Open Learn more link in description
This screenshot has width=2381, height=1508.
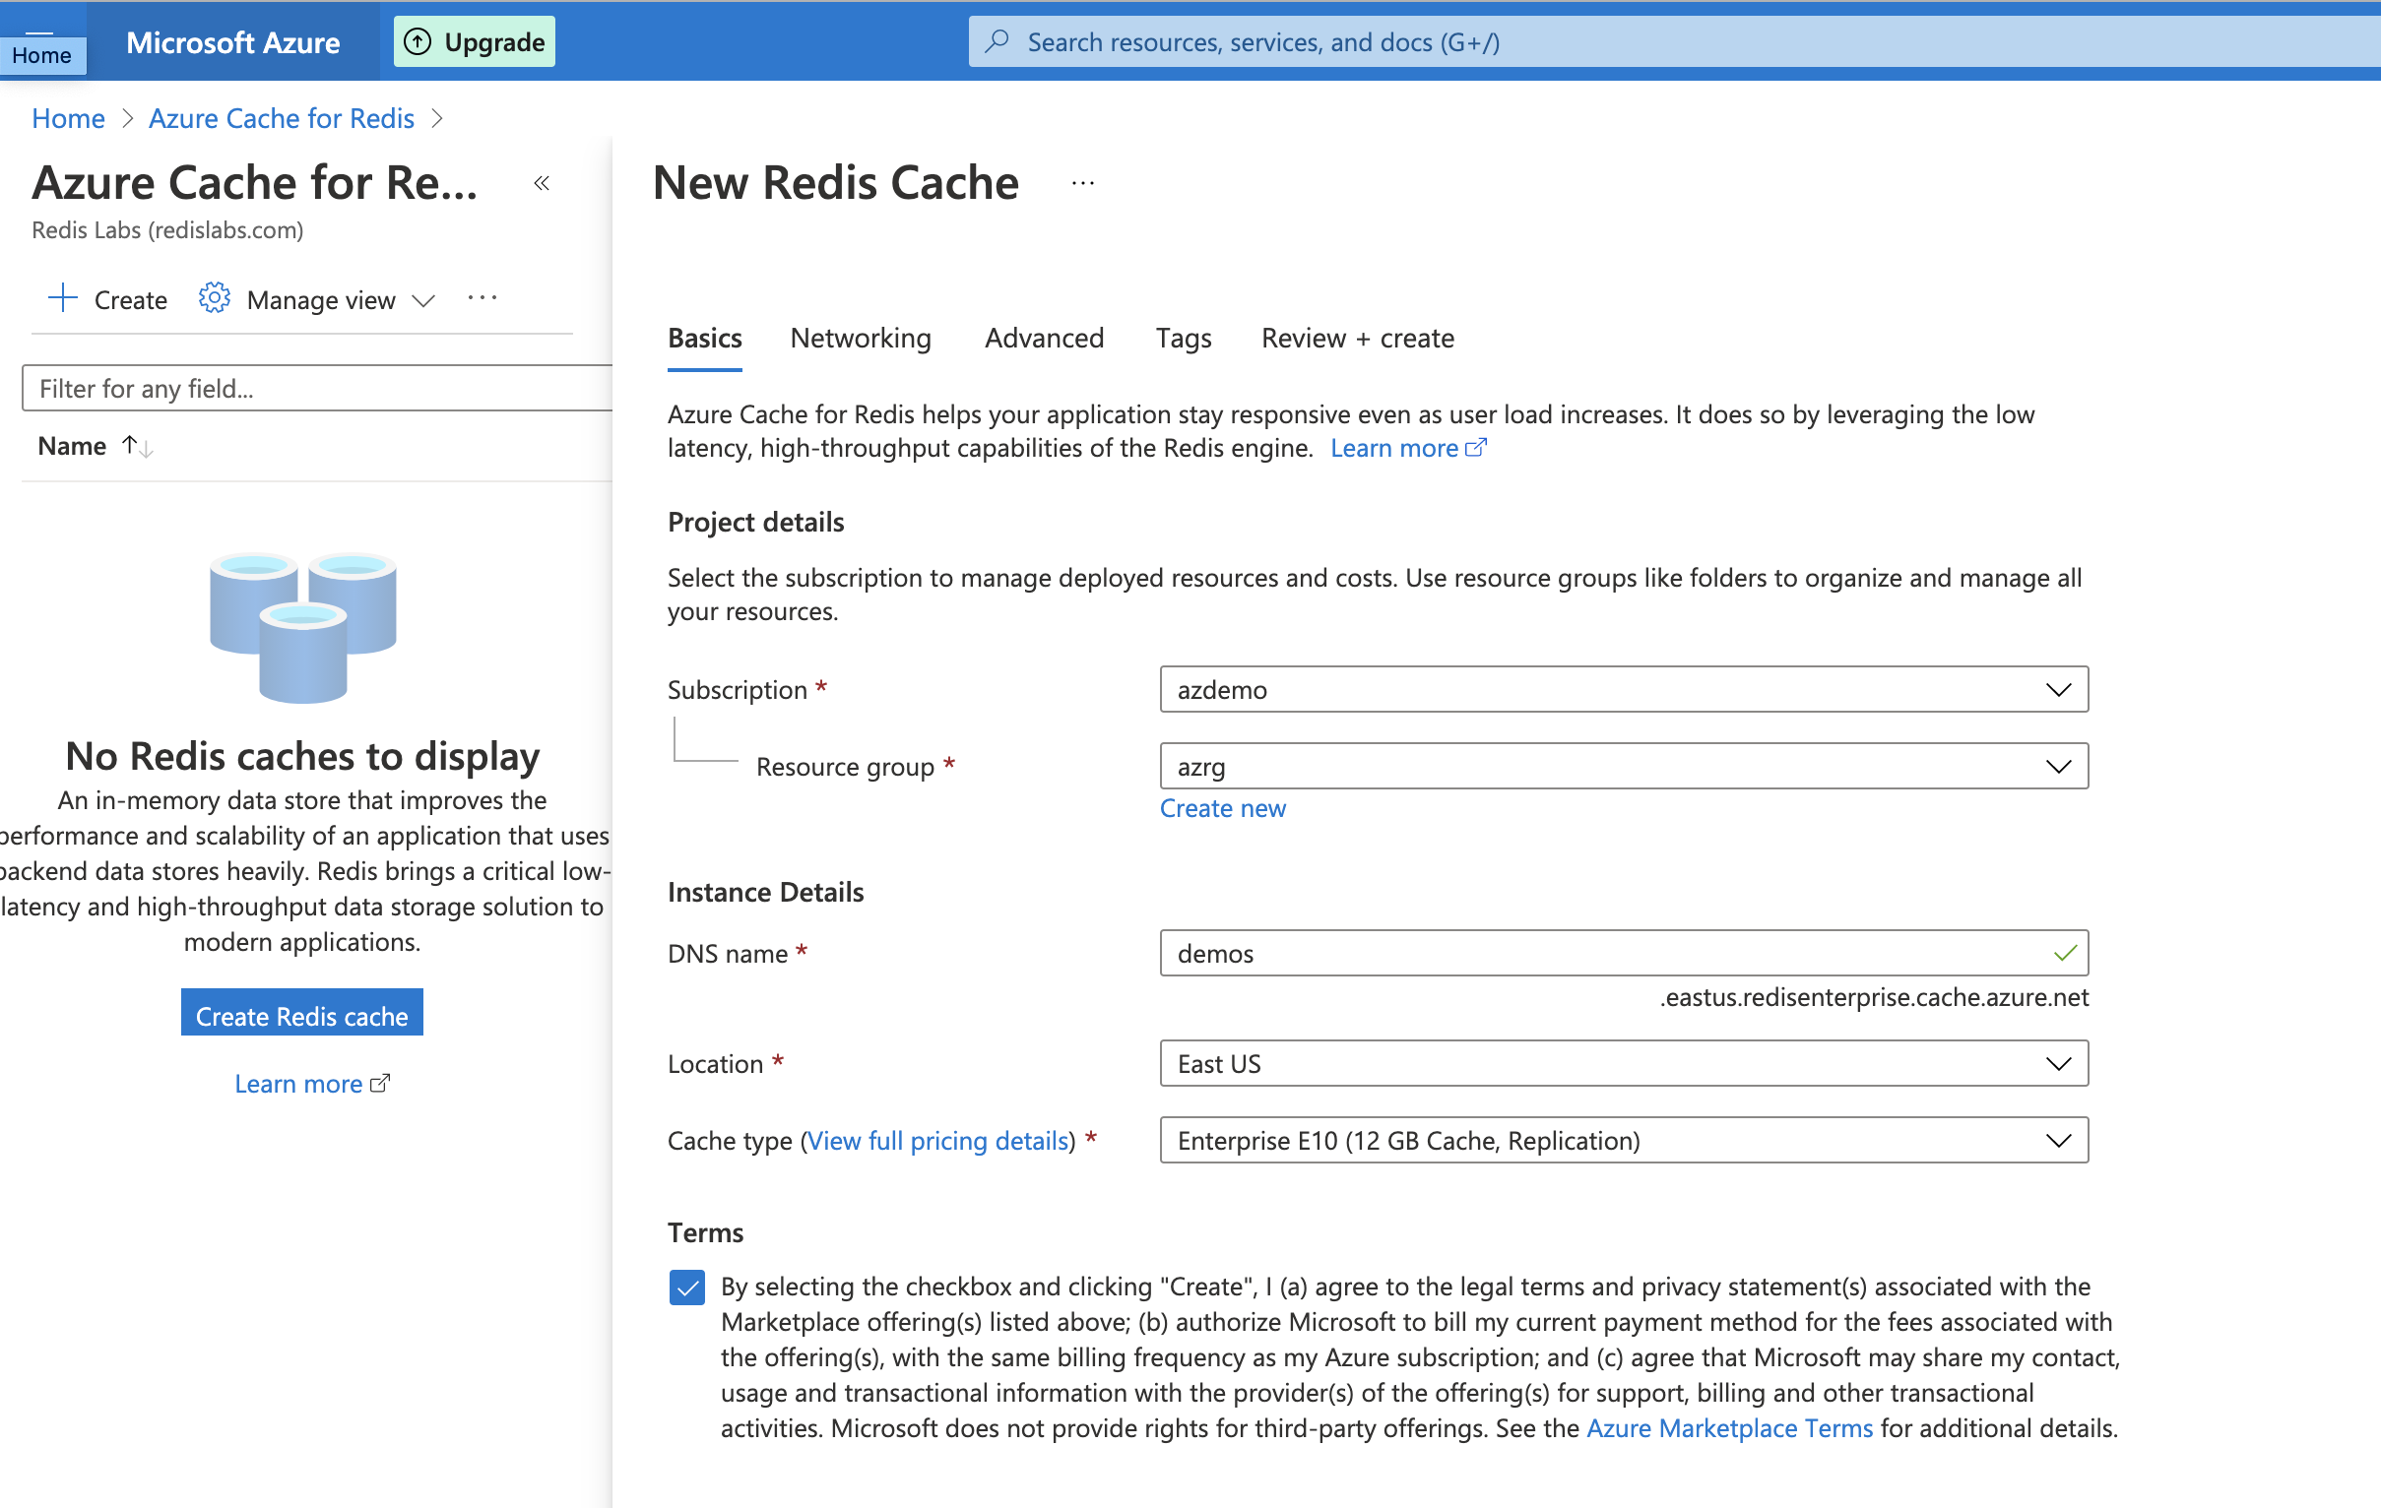1407,448
